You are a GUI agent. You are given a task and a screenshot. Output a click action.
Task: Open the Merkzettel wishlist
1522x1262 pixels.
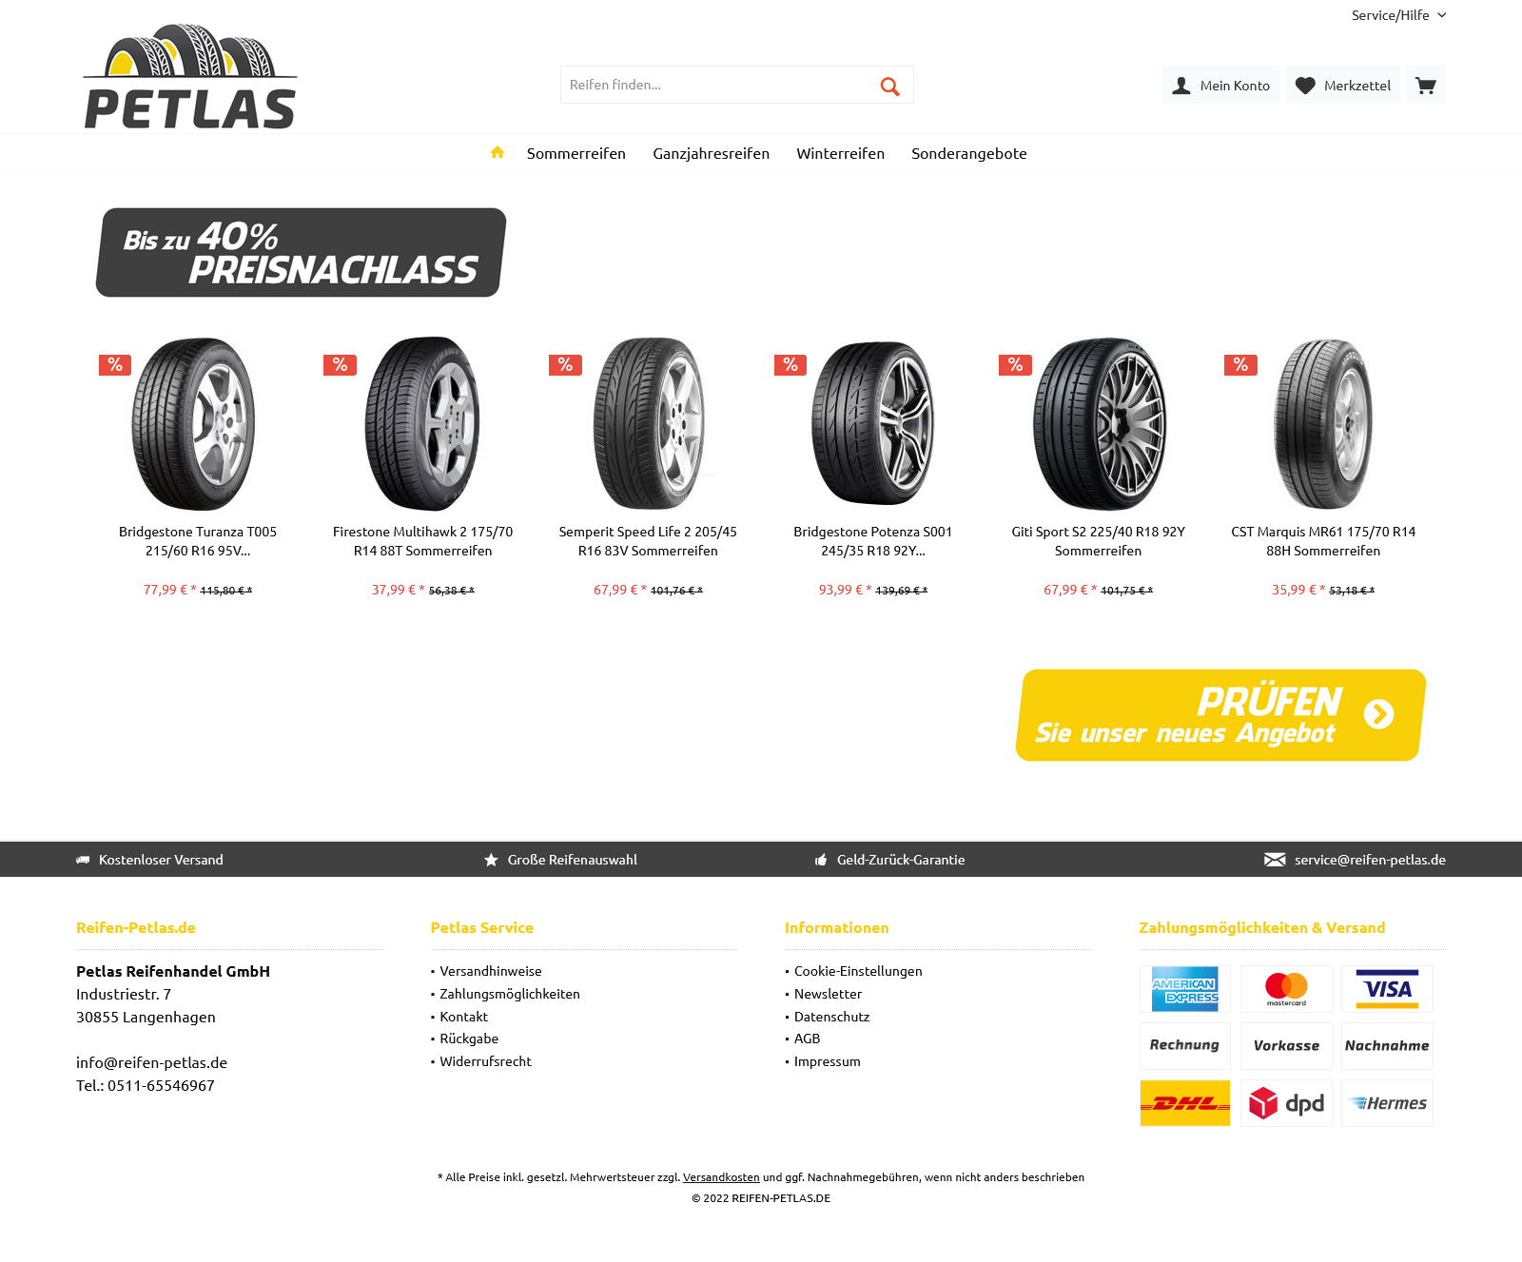(1343, 85)
